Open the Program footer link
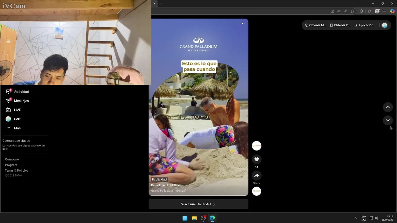This screenshot has width=397, height=223. (x=11, y=165)
